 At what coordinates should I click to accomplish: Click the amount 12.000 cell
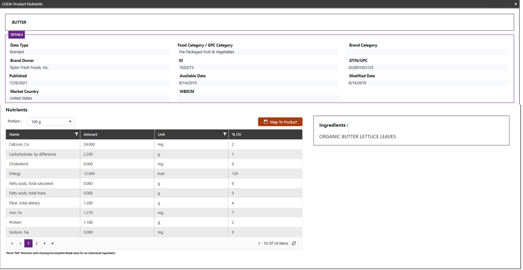pyautogui.click(x=117, y=174)
